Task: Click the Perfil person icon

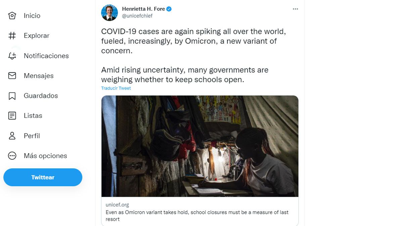Action: 12,136
